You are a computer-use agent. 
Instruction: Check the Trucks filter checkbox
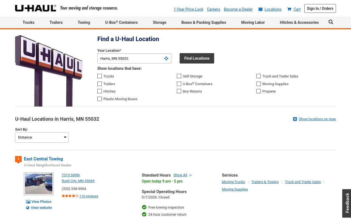click(x=100, y=76)
